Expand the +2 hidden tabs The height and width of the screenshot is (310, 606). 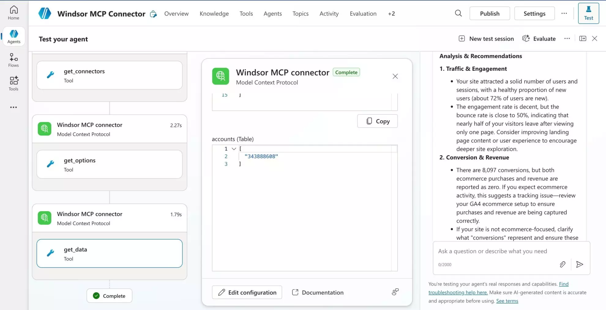pyautogui.click(x=391, y=13)
